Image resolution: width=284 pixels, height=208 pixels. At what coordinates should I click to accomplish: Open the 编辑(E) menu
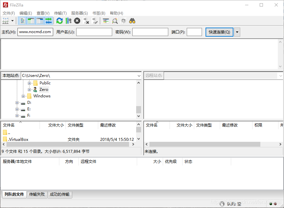point(26,13)
